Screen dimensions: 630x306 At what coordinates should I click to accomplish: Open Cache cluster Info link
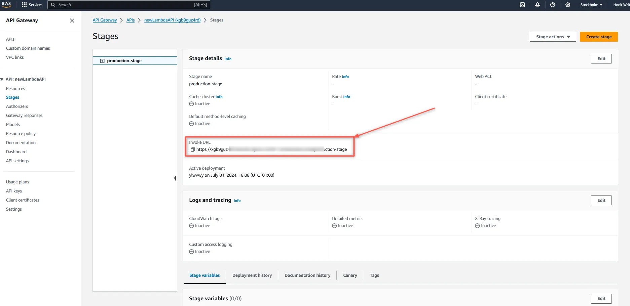219,97
